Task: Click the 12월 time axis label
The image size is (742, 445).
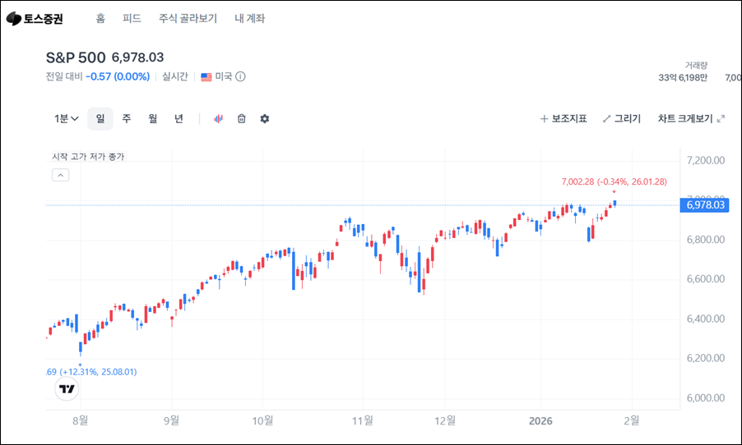Action: 445,420
